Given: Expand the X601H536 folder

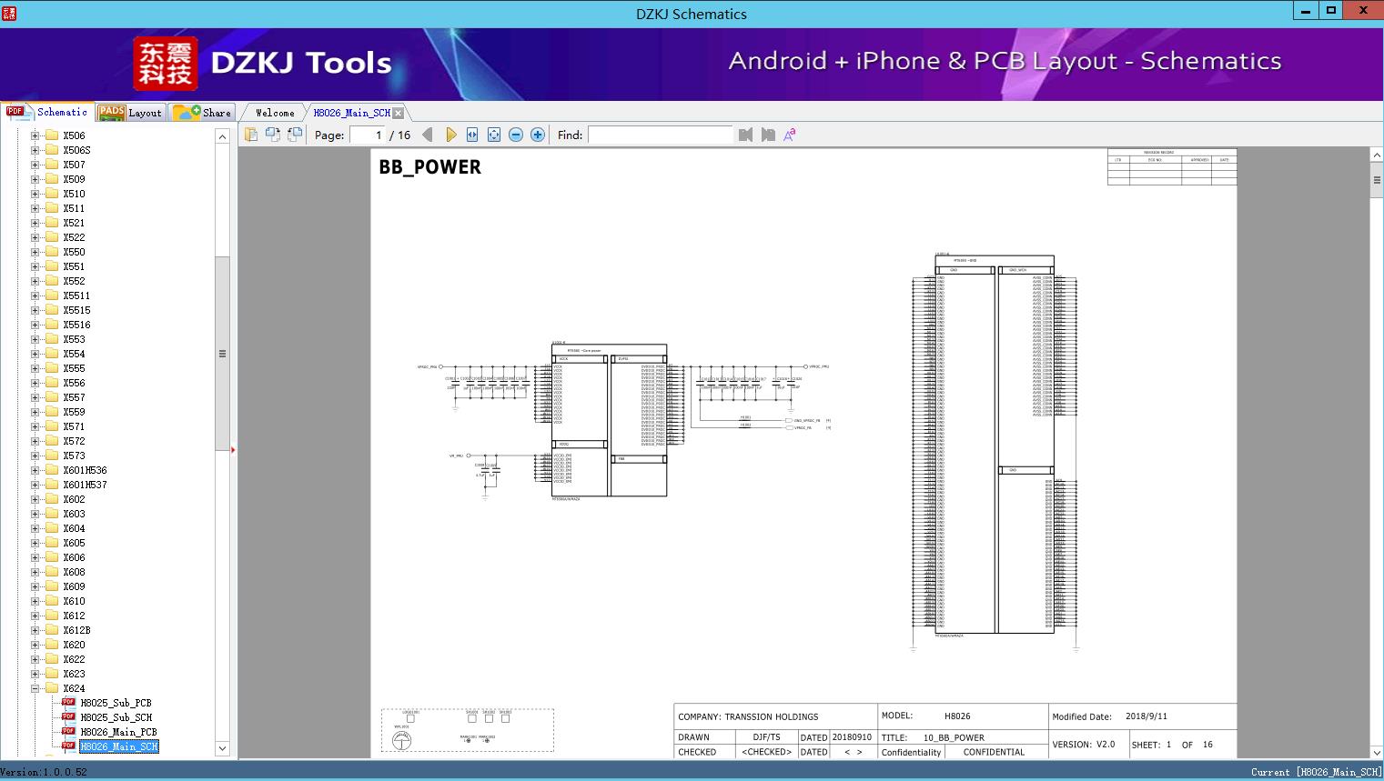Looking at the screenshot, I should coord(35,470).
